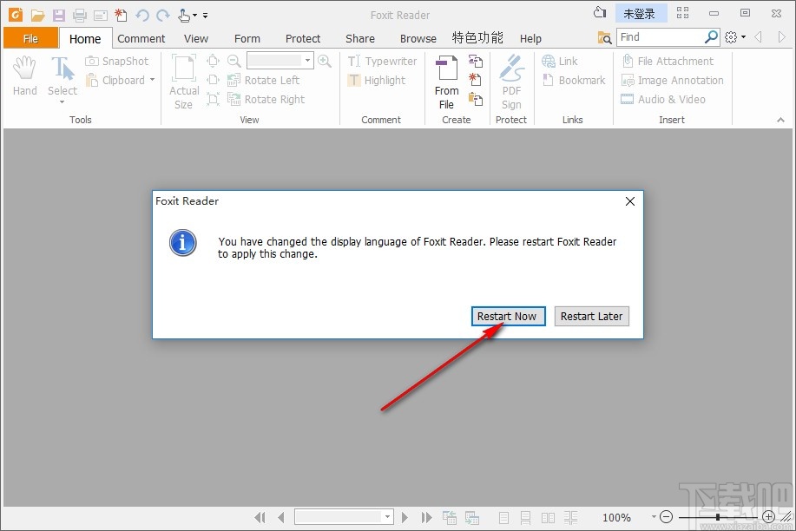Screen dimensions: 796x531
Task: Select the Typewriter tool
Action: 382,62
